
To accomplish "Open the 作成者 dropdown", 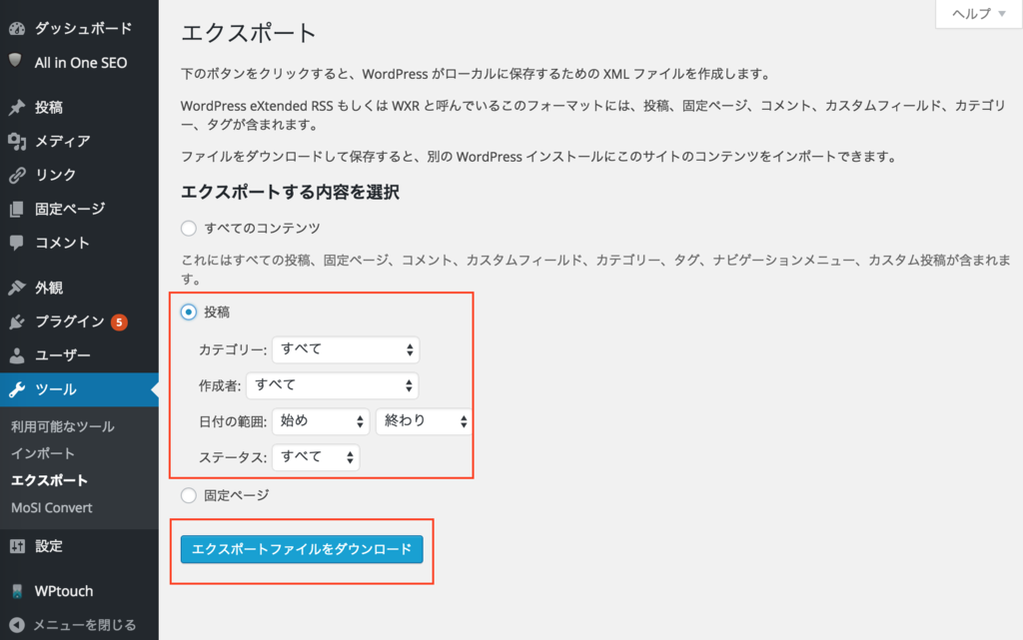I will point(332,385).
